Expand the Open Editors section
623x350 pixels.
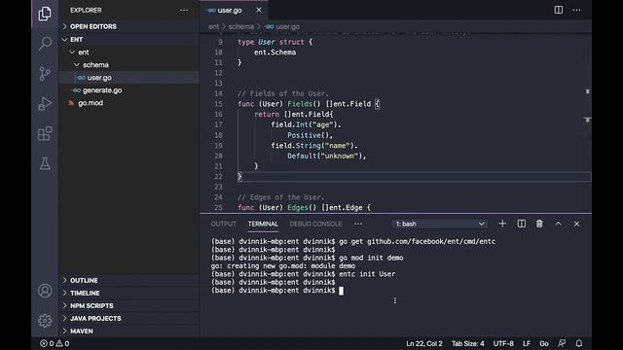point(129,26)
